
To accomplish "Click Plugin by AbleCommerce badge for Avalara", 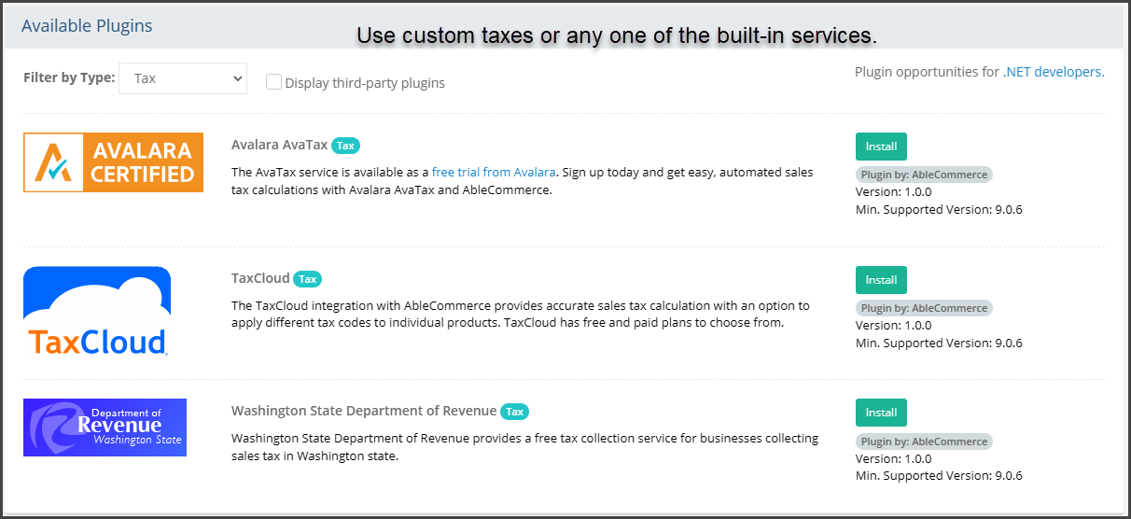I will [x=924, y=175].
